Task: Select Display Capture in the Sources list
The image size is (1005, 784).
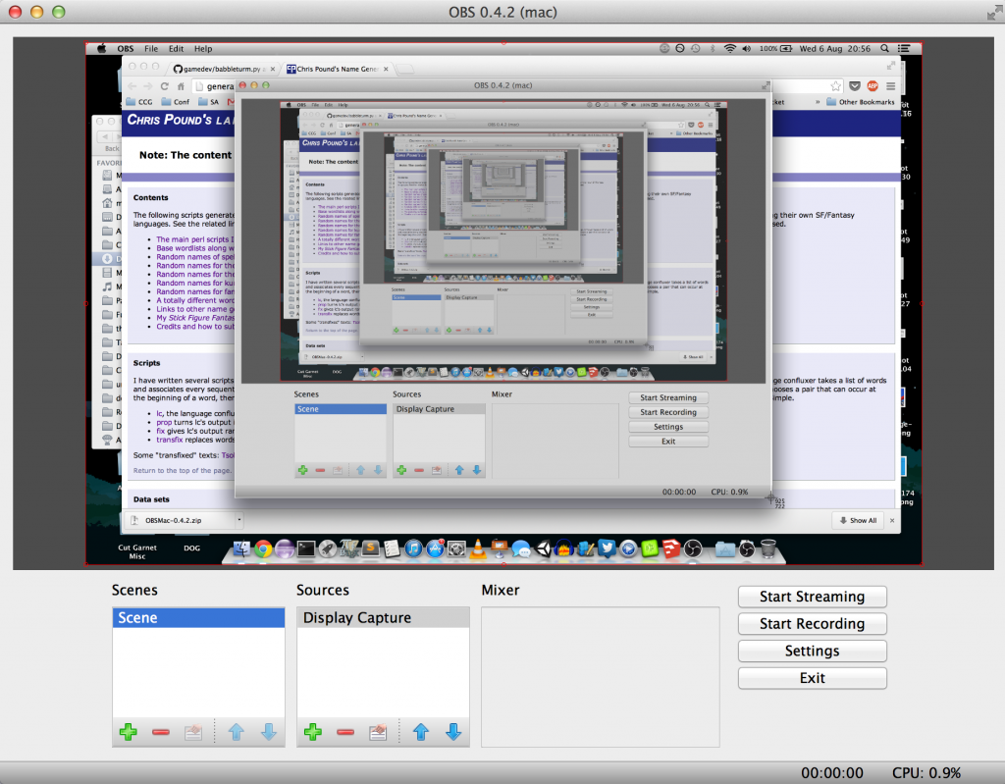Action: tap(384, 617)
